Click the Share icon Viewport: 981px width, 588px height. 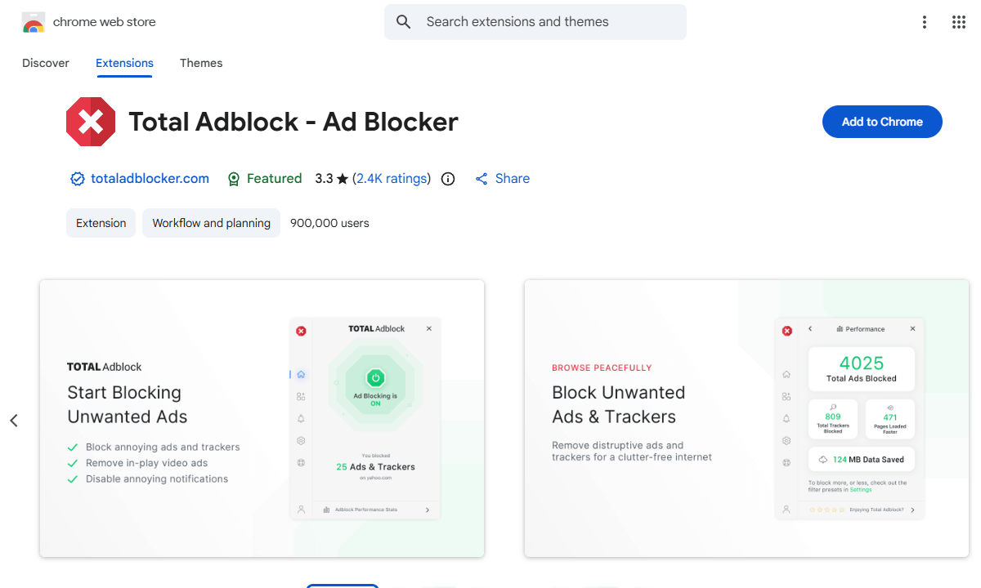click(x=481, y=178)
